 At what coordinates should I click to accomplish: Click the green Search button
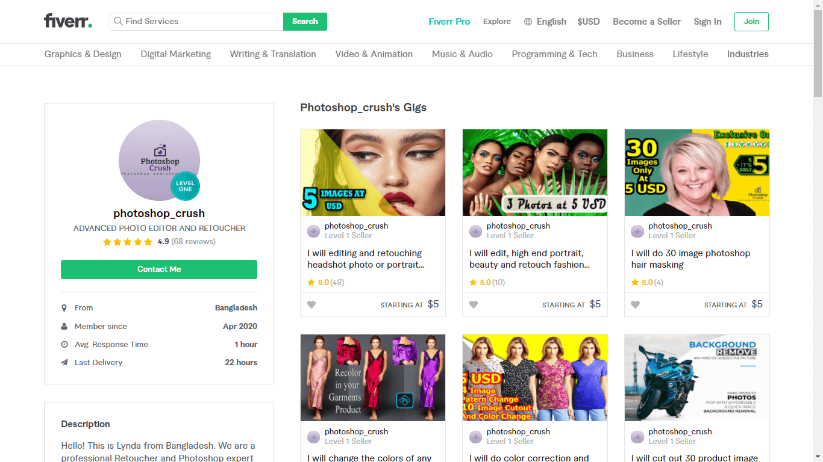click(305, 21)
